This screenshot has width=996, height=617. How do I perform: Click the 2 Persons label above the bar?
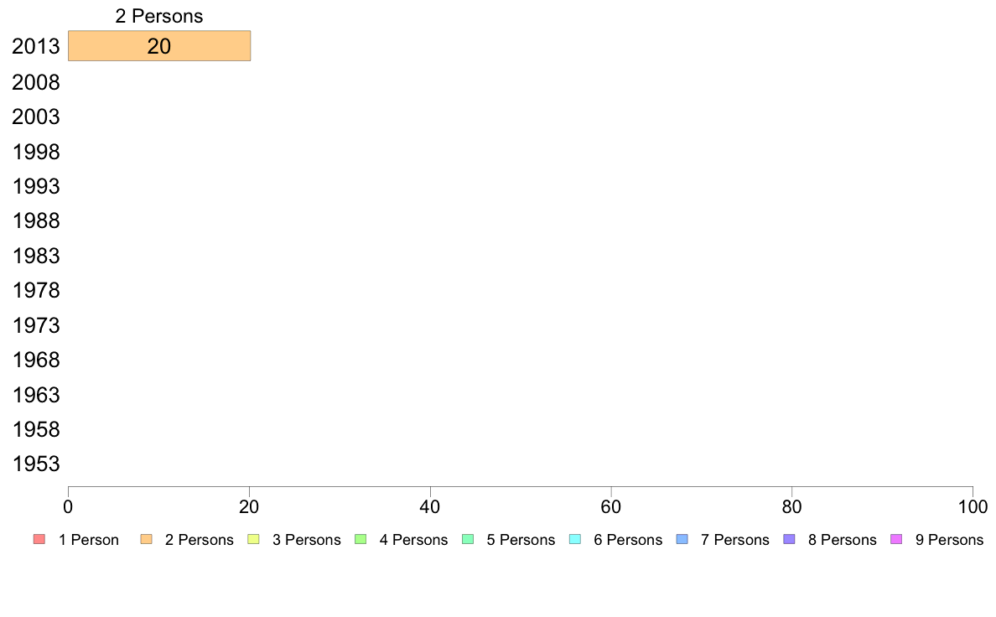point(158,16)
